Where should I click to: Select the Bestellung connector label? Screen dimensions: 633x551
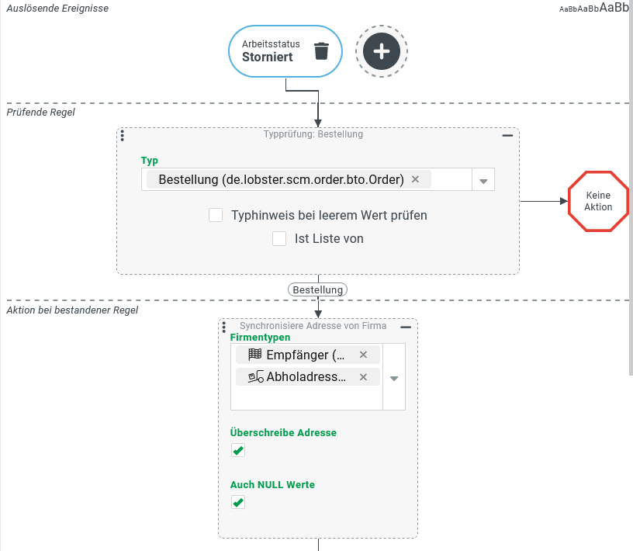(x=317, y=289)
